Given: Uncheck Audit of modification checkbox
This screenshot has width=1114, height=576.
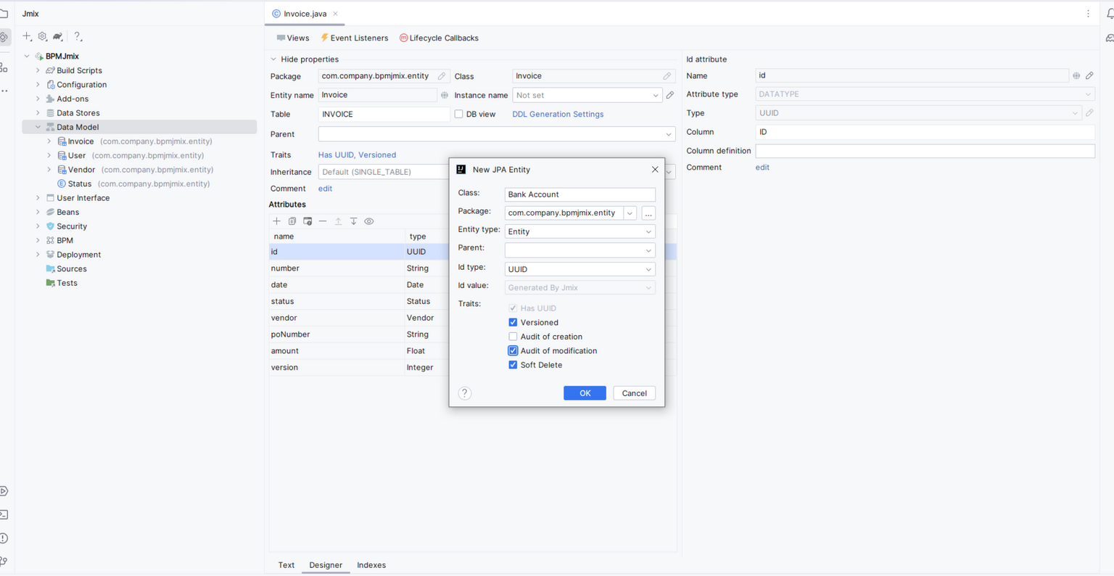Looking at the screenshot, I should (x=513, y=350).
